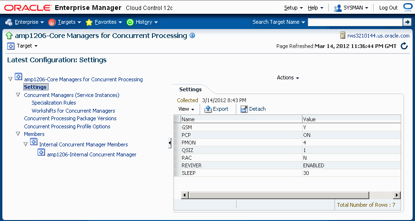The width and height of the screenshot is (415, 221).
Task: Open the Setup menu
Action: (293, 8)
